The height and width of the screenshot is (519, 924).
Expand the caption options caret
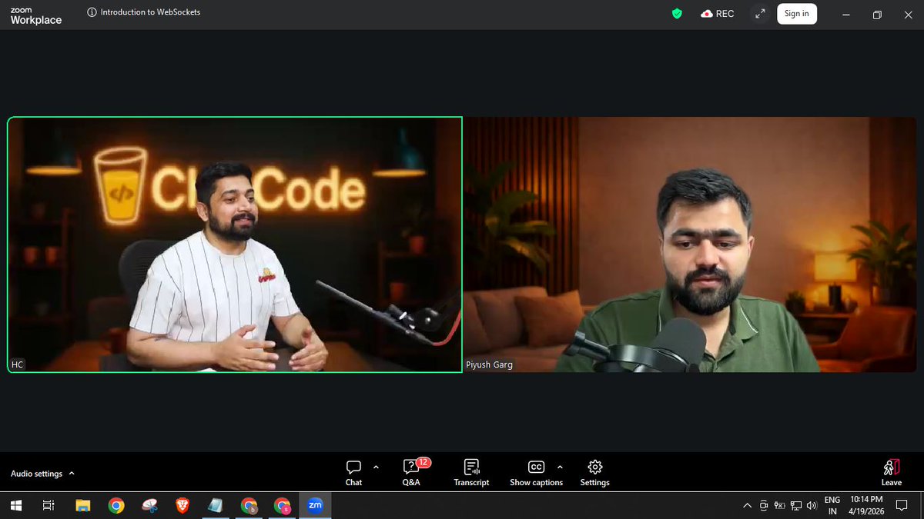tap(559, 467)
